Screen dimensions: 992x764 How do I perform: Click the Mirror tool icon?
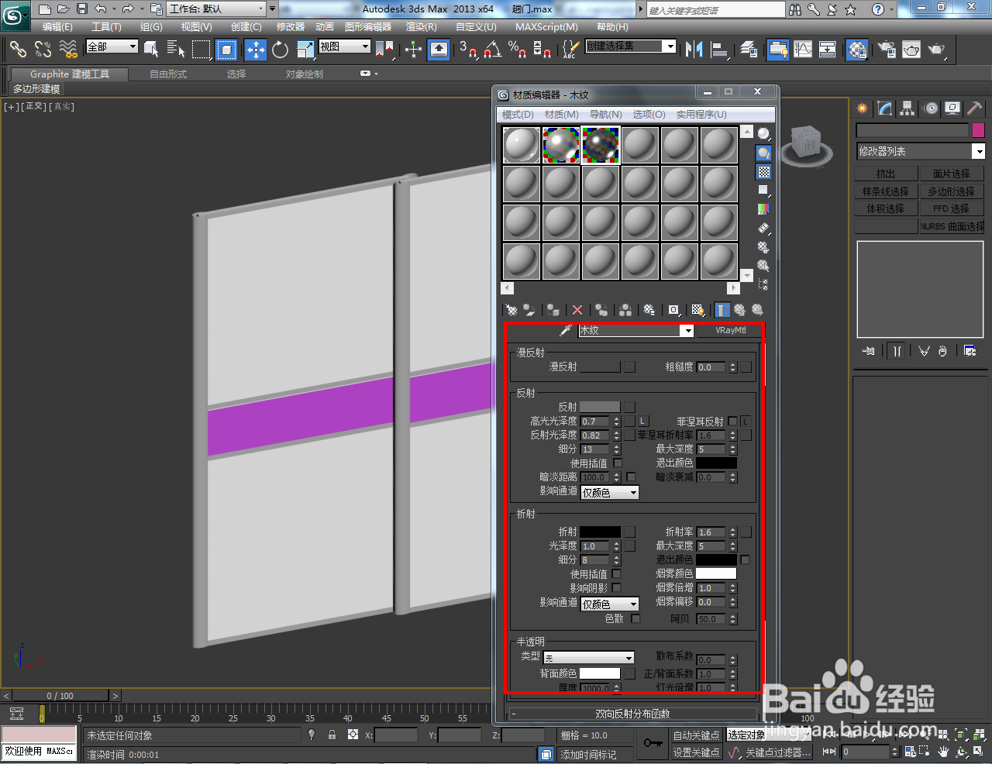pos(694,50)
